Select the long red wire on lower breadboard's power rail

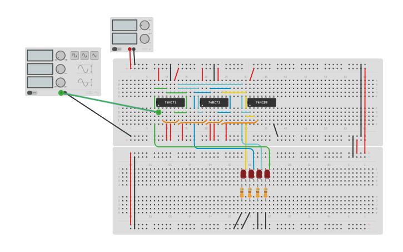131,189
